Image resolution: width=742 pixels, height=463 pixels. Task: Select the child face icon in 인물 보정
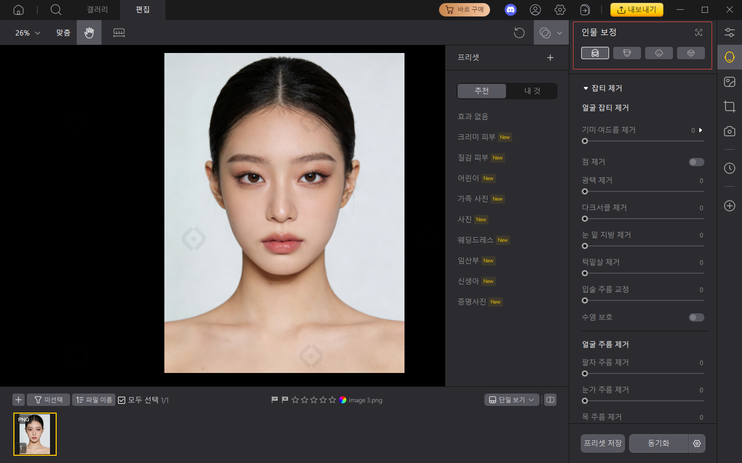659,52
